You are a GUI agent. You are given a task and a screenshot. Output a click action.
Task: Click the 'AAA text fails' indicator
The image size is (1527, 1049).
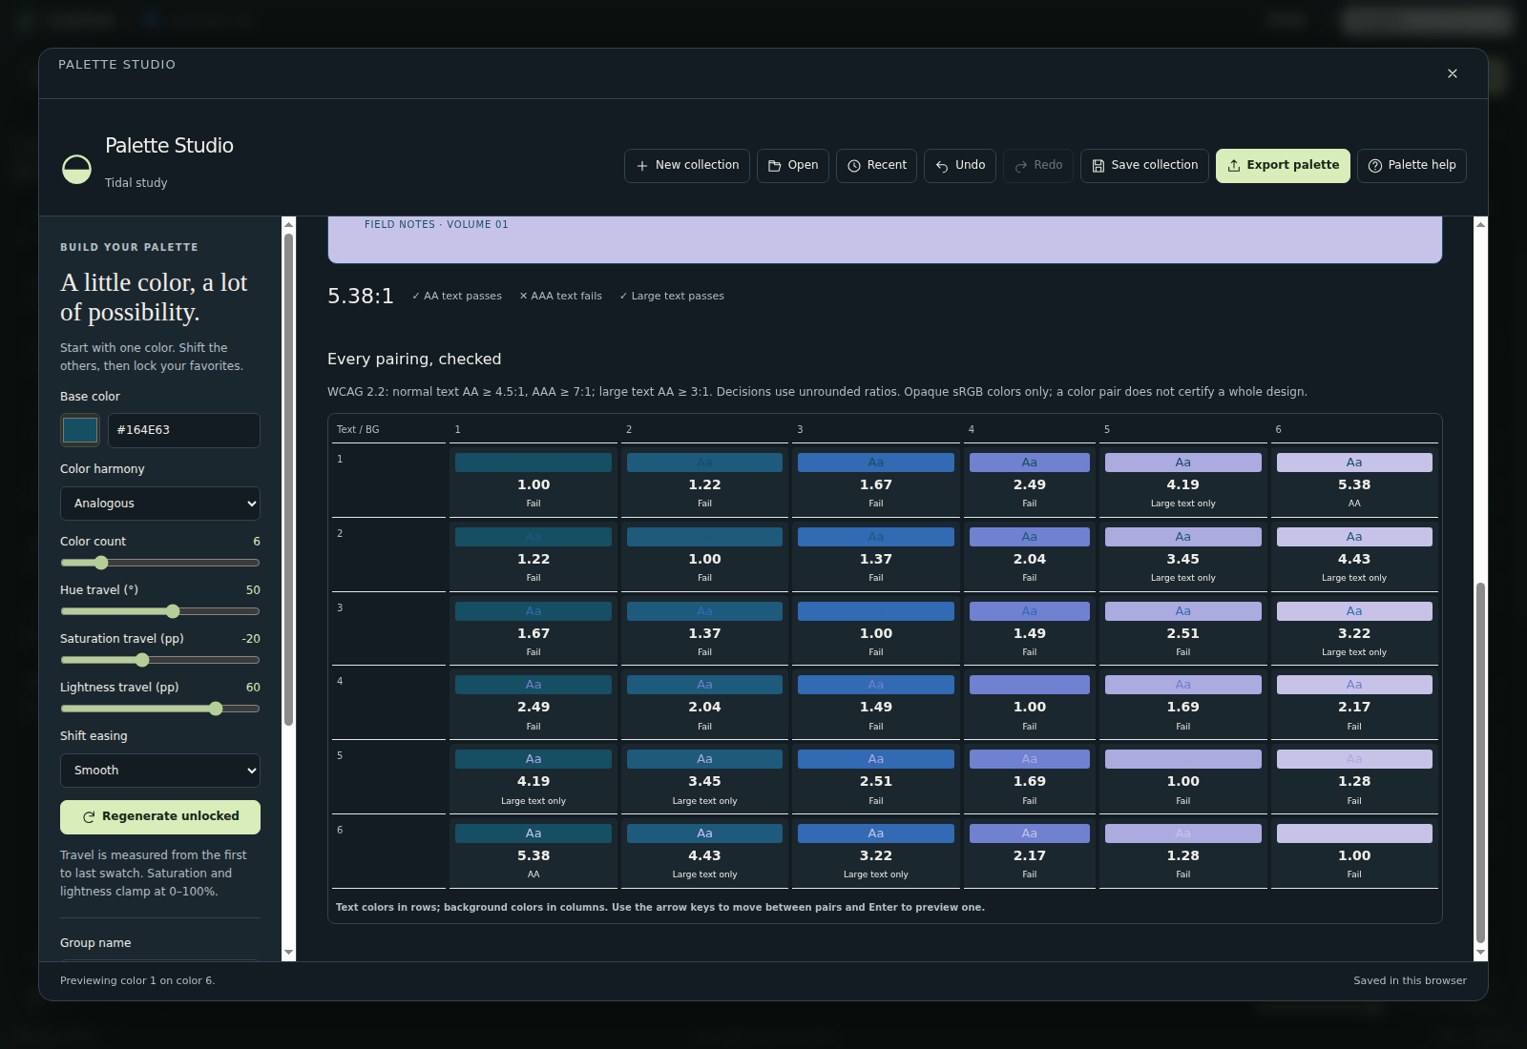tap(560, 297)
